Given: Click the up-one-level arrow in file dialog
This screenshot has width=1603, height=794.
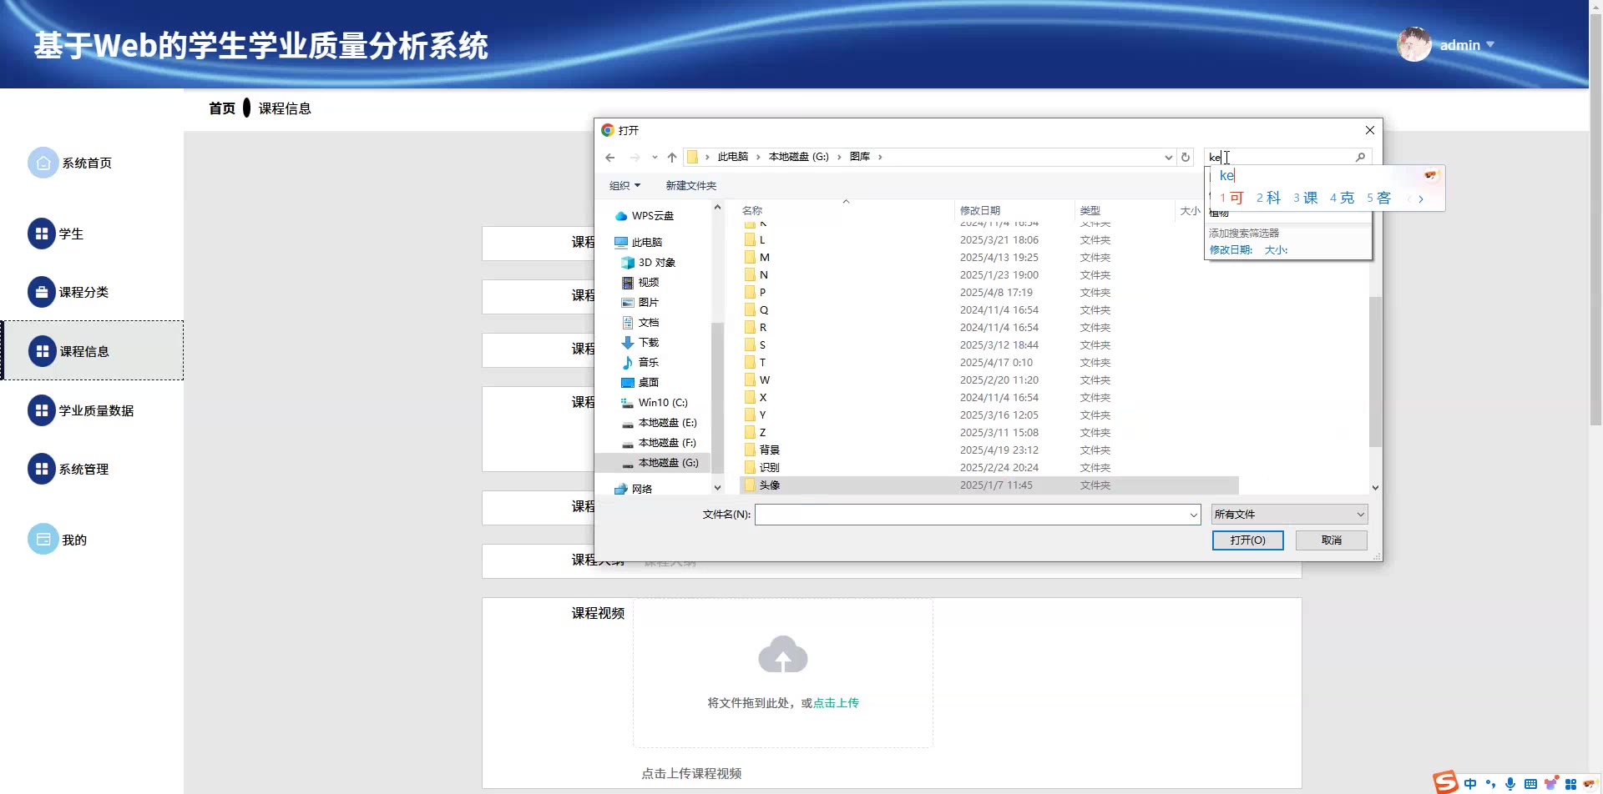Looking at the screenshot, I should click(x=672, y=158).
